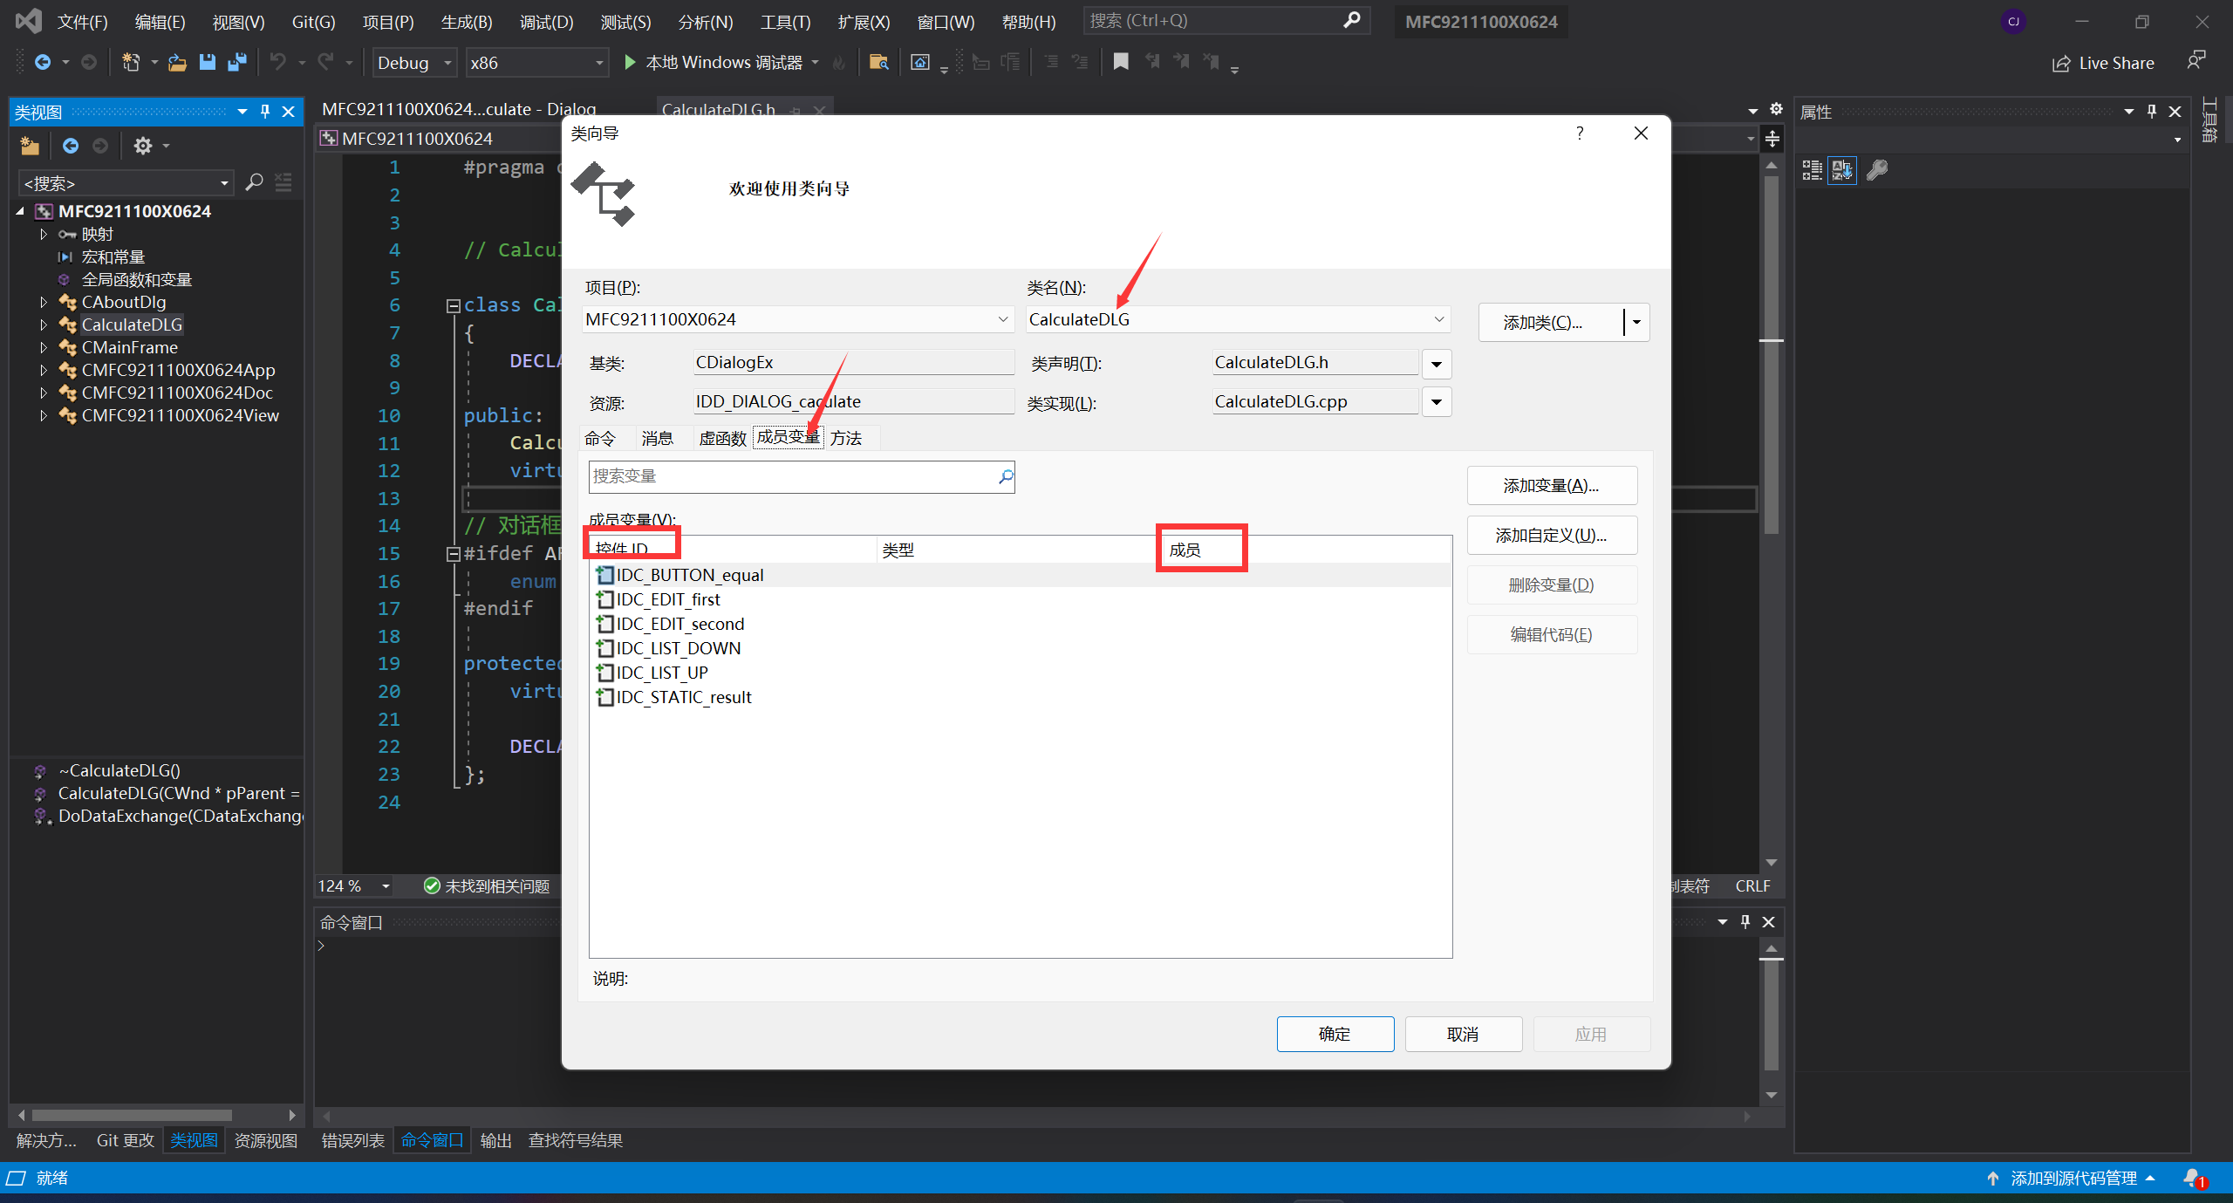Screen dimensions: 2233x1203
Task: Click the Save All toolbar icon
Action: point(236,62)
